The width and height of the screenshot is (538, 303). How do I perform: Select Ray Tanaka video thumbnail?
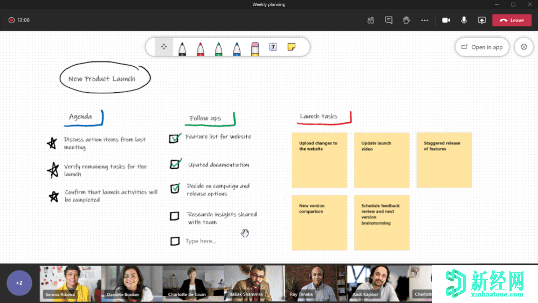click(316, 284)
